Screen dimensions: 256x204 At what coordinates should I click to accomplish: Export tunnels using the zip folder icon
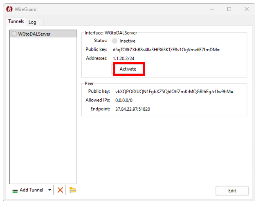pyautogui.click(x=72, y=190)
